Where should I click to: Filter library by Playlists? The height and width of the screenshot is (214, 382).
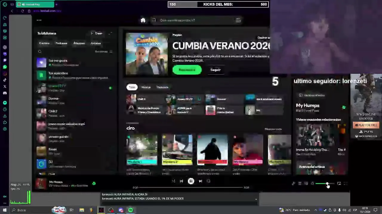[44, 43]
